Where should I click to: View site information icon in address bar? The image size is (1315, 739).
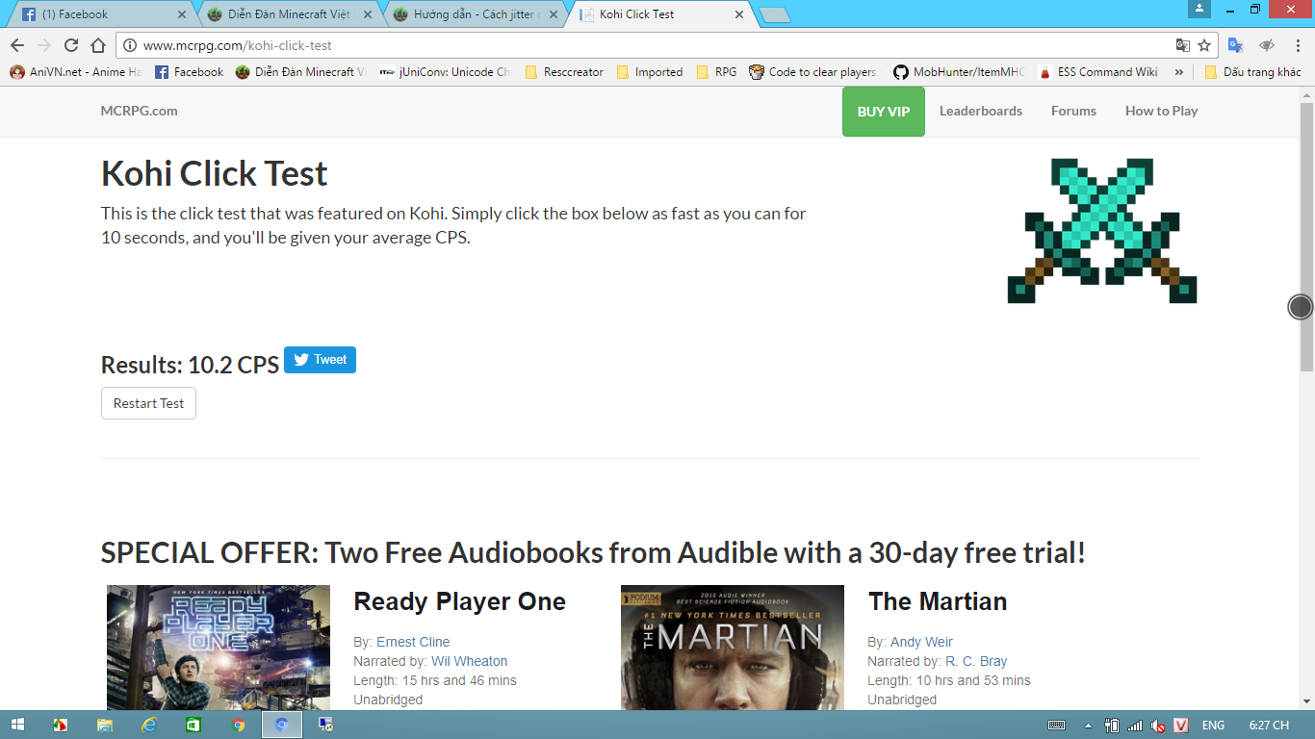(x=130, y=45)
